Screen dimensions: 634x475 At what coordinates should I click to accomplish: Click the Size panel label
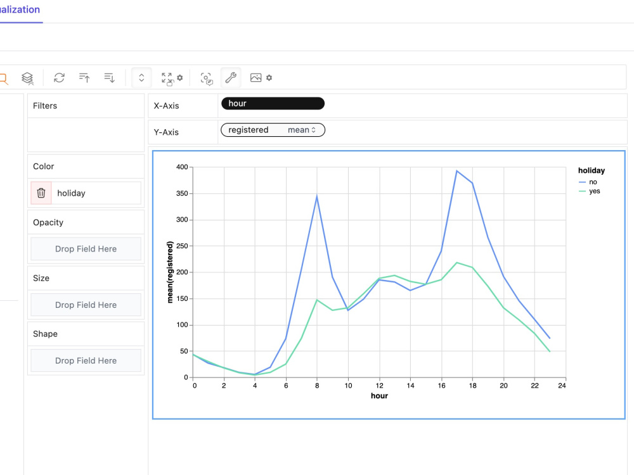[x=41, y=278]
